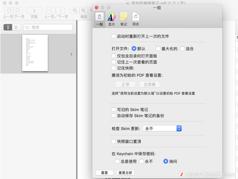Image resolution: width=238 pixels, height=179 pixels.
Task: Show thumbnails view in the sidebar
Action: [8, 27]
